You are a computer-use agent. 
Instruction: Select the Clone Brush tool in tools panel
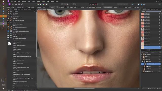(x=8, y=22)
